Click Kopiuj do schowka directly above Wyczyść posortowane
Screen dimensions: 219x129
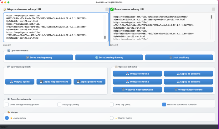189,82
